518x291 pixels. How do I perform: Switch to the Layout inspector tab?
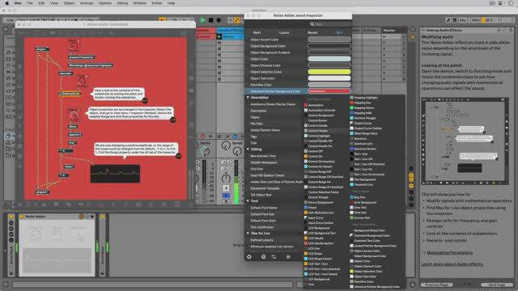[x=284, y=32]
